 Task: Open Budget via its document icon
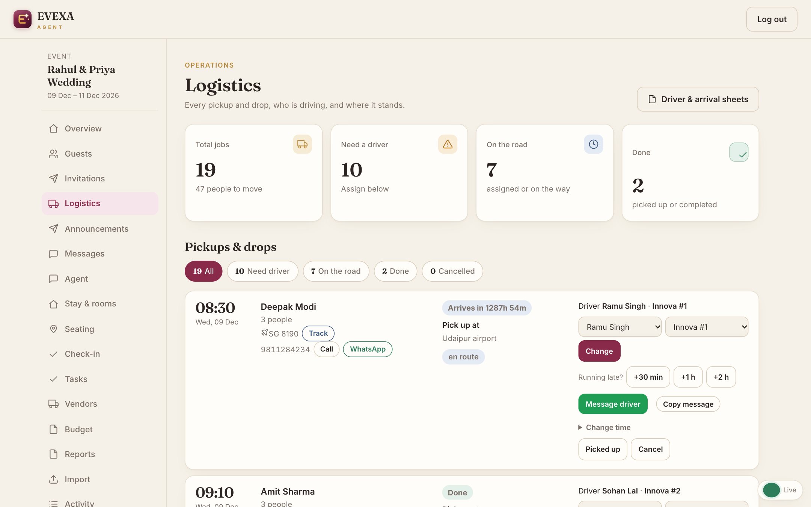coord(53,429)
